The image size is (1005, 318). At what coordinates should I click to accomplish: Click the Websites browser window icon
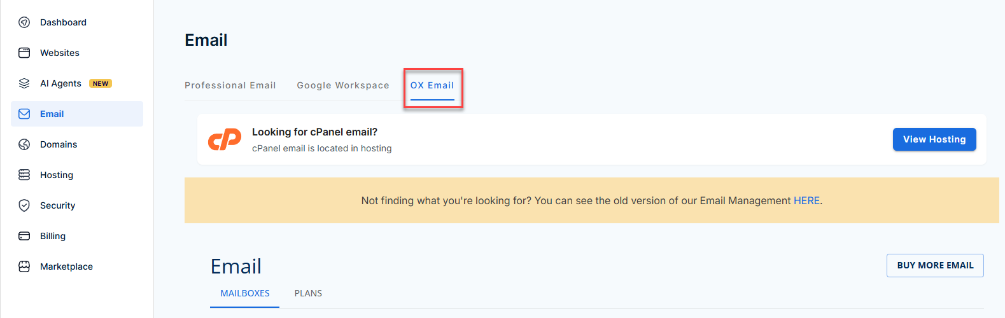[24, 53]
